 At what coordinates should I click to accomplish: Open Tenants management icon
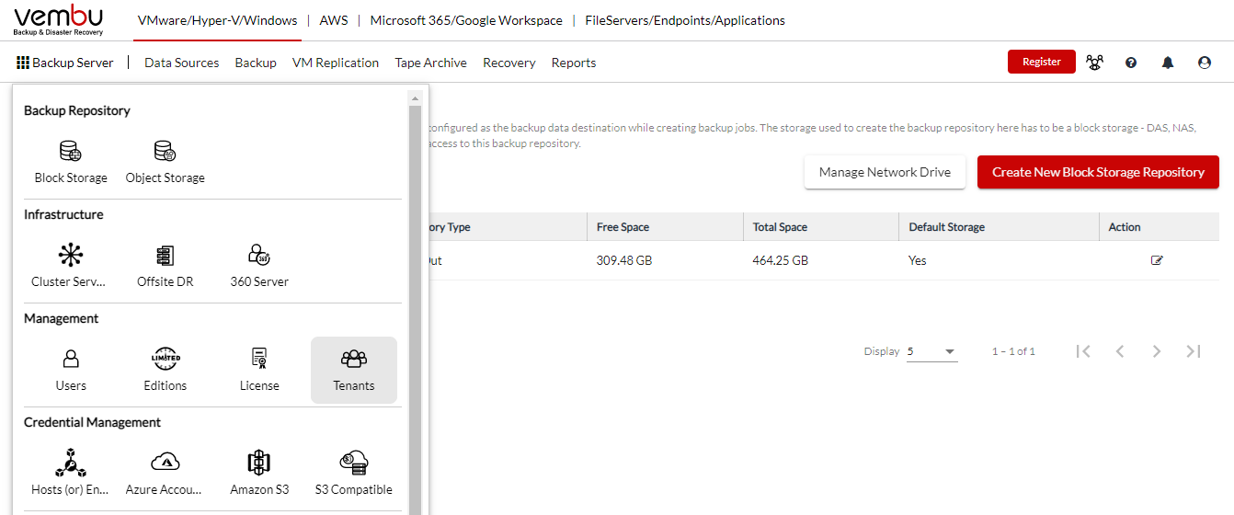click(x=354, y=359)
